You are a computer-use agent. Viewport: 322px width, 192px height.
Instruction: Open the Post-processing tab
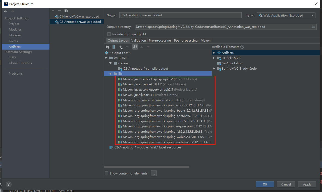click(x=186, y=40)
